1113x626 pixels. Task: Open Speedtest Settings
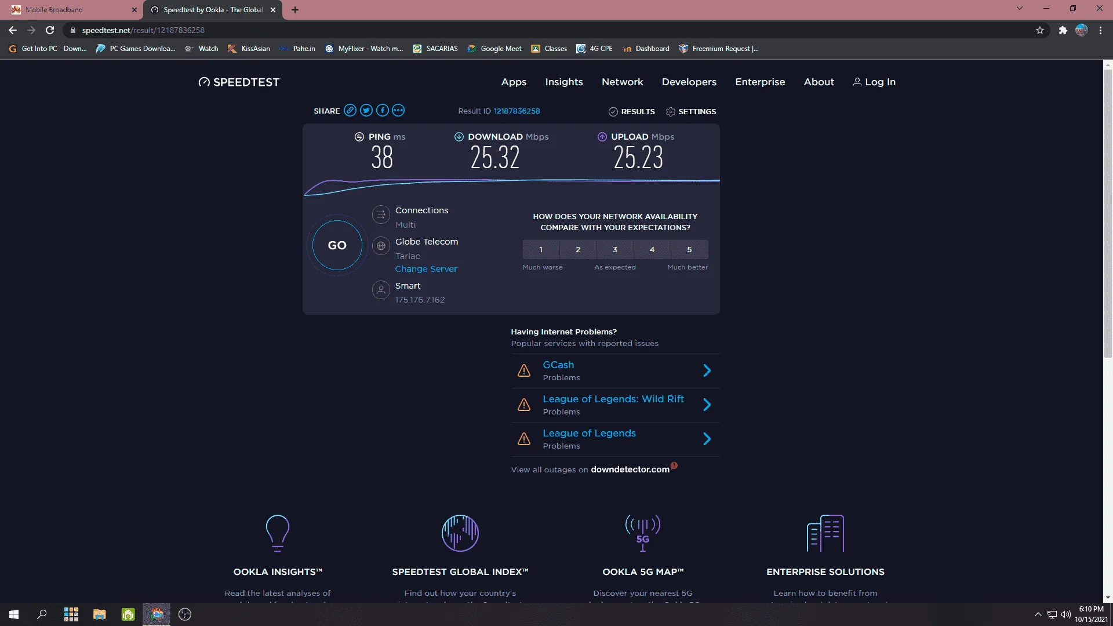pos(691,112)
